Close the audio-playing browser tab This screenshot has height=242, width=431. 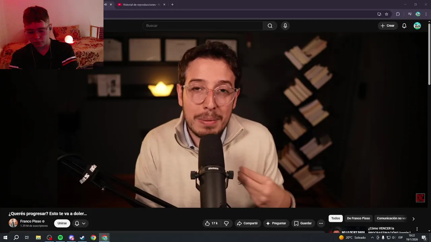click(111, 5)
